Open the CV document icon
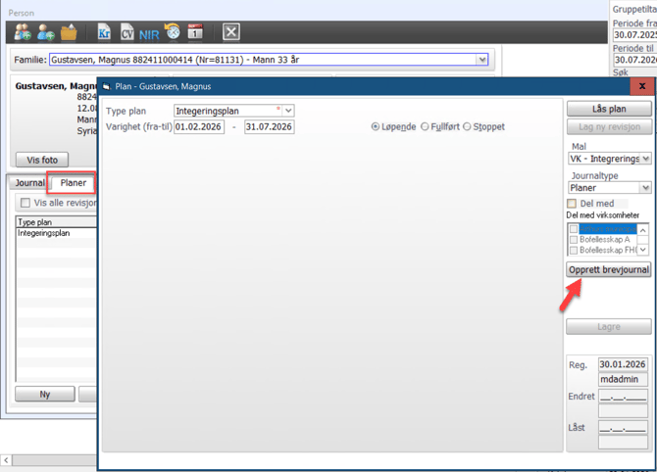 click(126, 33)
